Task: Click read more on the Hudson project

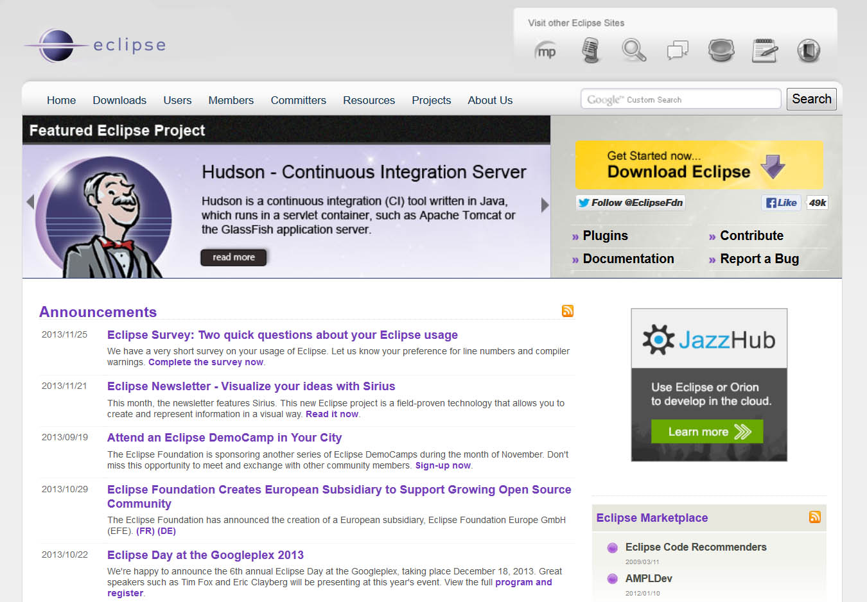Action: coord(234,257)
